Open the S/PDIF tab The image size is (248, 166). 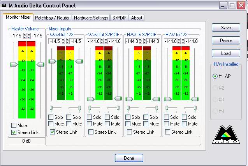click(120, 18)
